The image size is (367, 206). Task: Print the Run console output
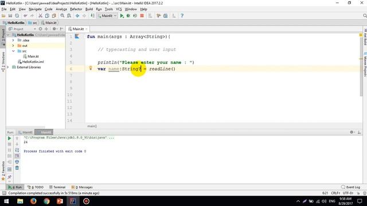(17, 161)
